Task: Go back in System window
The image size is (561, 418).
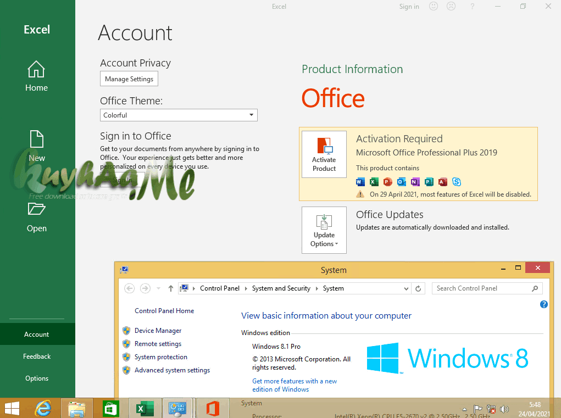Action: (130, 288)
